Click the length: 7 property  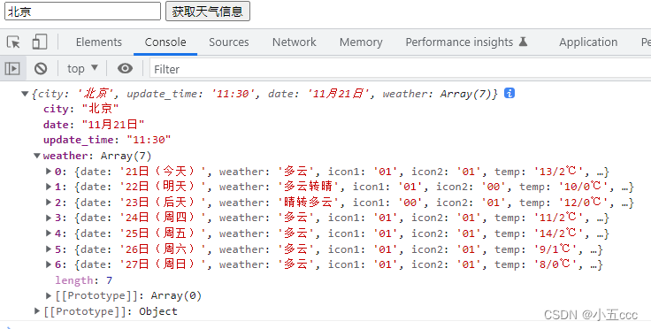click(x=84, y=280)
